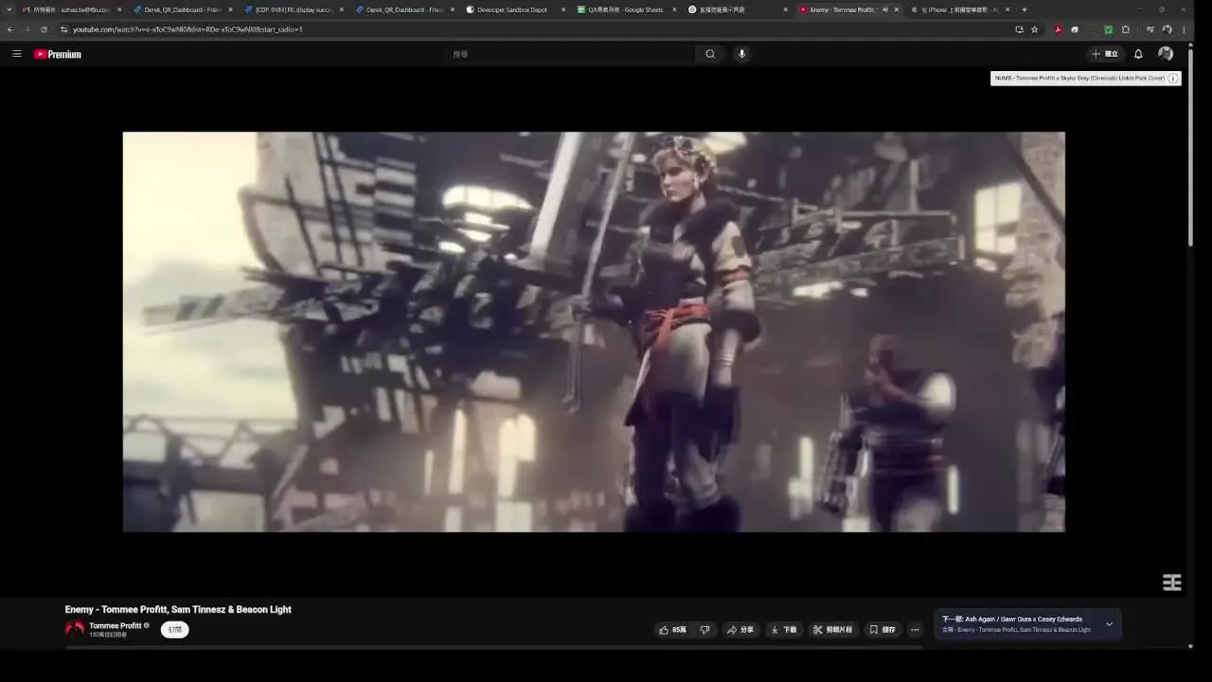1212x682 pixels.
Task: Click the download button
Action: point(783,630)
